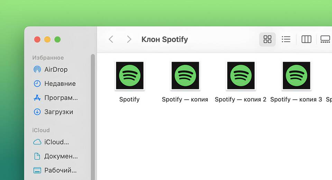Select the original Spotify app icon
The image size is (332, 180).
point(129,76)
